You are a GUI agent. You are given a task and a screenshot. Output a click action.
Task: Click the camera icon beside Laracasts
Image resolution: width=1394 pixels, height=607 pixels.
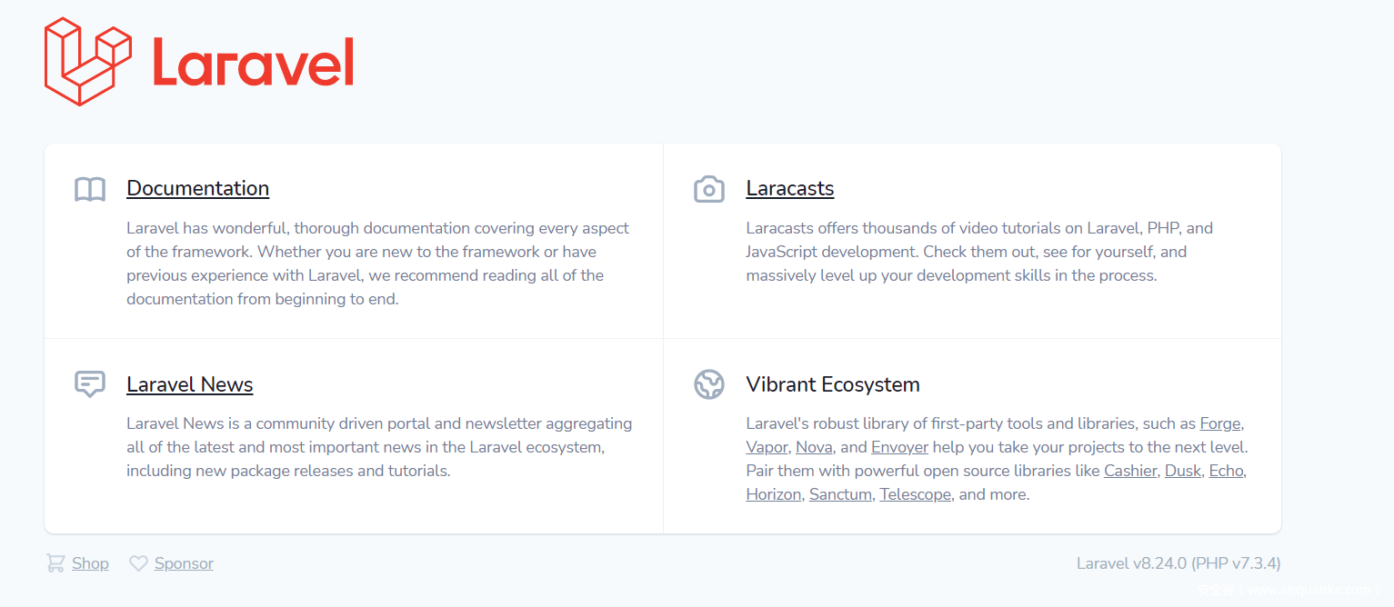pos(709,189)
